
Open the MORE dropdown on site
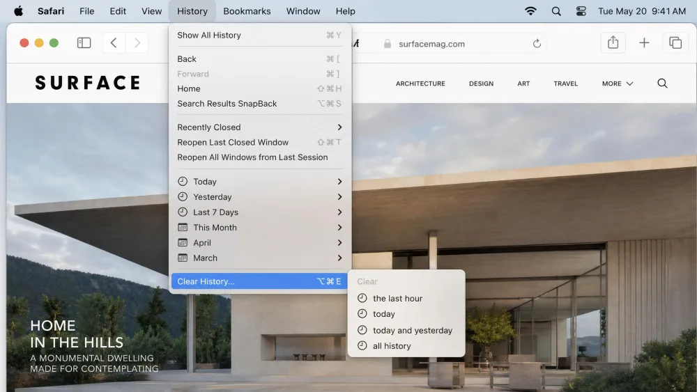(618, 84)
